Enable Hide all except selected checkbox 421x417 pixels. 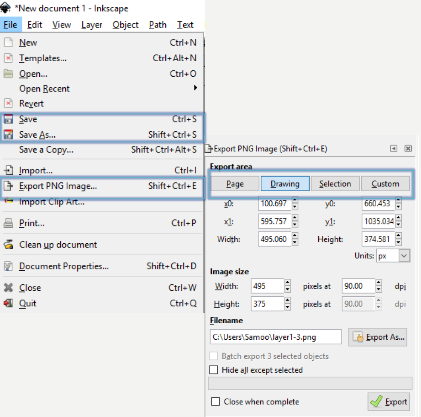pos(214,370)
